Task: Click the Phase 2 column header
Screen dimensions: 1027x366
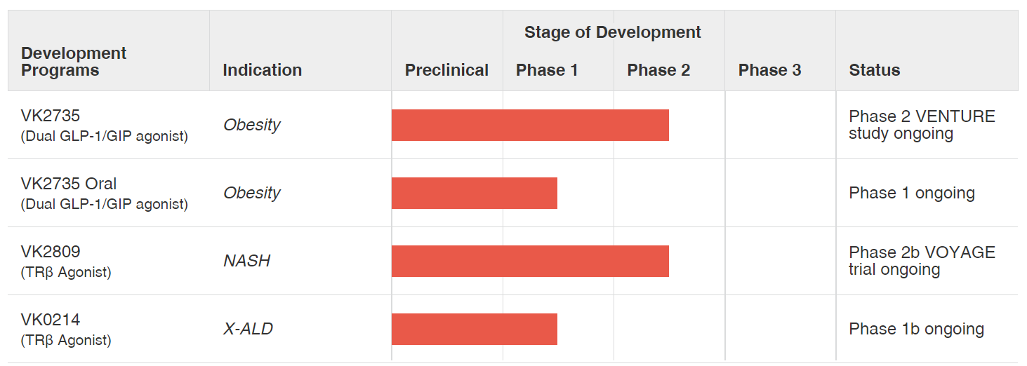Action: 658,70
